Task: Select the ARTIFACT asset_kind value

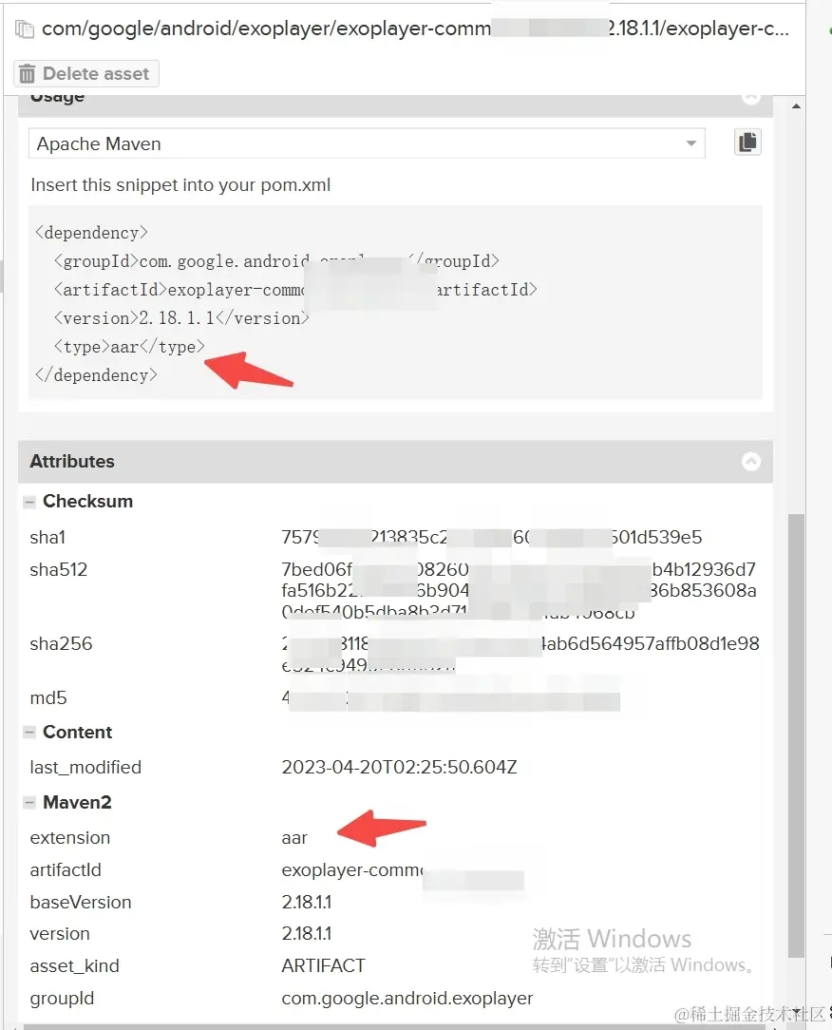Action: (323, 965)
